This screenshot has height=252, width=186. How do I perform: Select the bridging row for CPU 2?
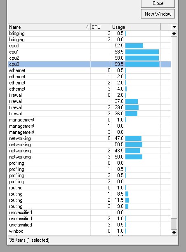(x=89, y=33)
